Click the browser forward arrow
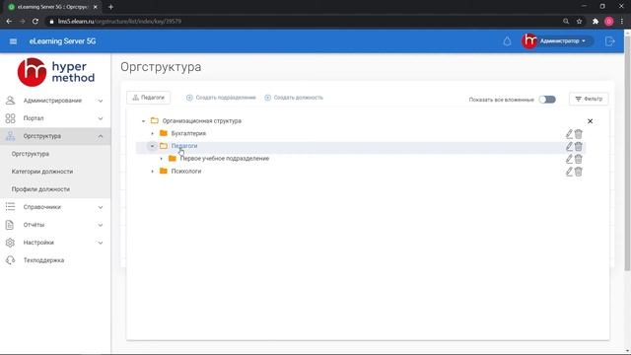The image size is (631, 355). (x=22, y=21)
